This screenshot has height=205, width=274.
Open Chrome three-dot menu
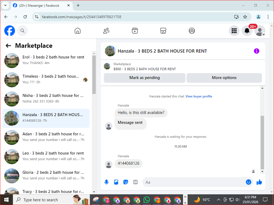coord(268,17)
